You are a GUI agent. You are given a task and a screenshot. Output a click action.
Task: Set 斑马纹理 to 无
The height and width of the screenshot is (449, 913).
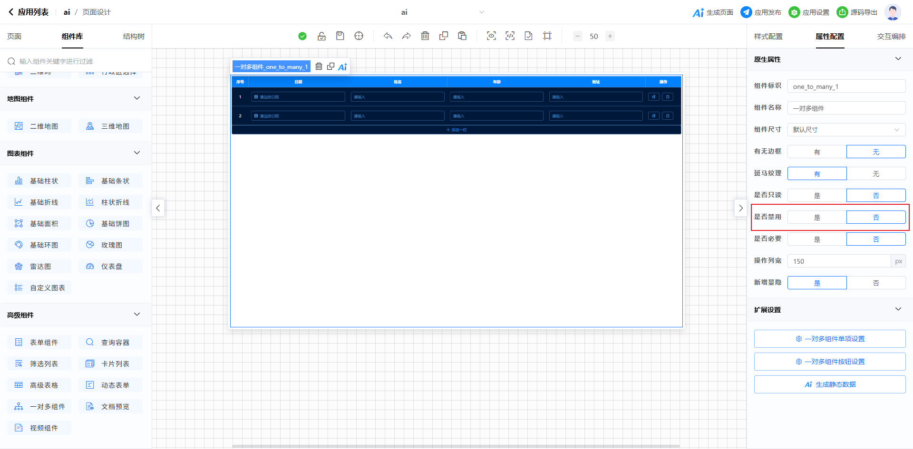876,174
